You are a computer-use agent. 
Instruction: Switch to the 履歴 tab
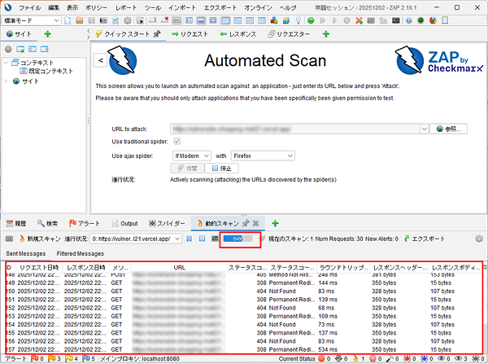pyautogui.click(x=16, y=223)
